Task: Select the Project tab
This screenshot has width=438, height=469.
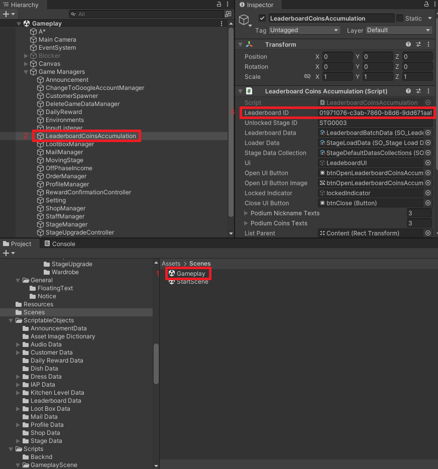Action: (x=18, y=244)
